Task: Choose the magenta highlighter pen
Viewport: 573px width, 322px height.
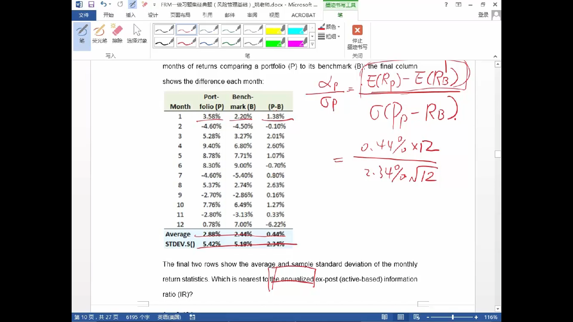Action: point(297,42)
